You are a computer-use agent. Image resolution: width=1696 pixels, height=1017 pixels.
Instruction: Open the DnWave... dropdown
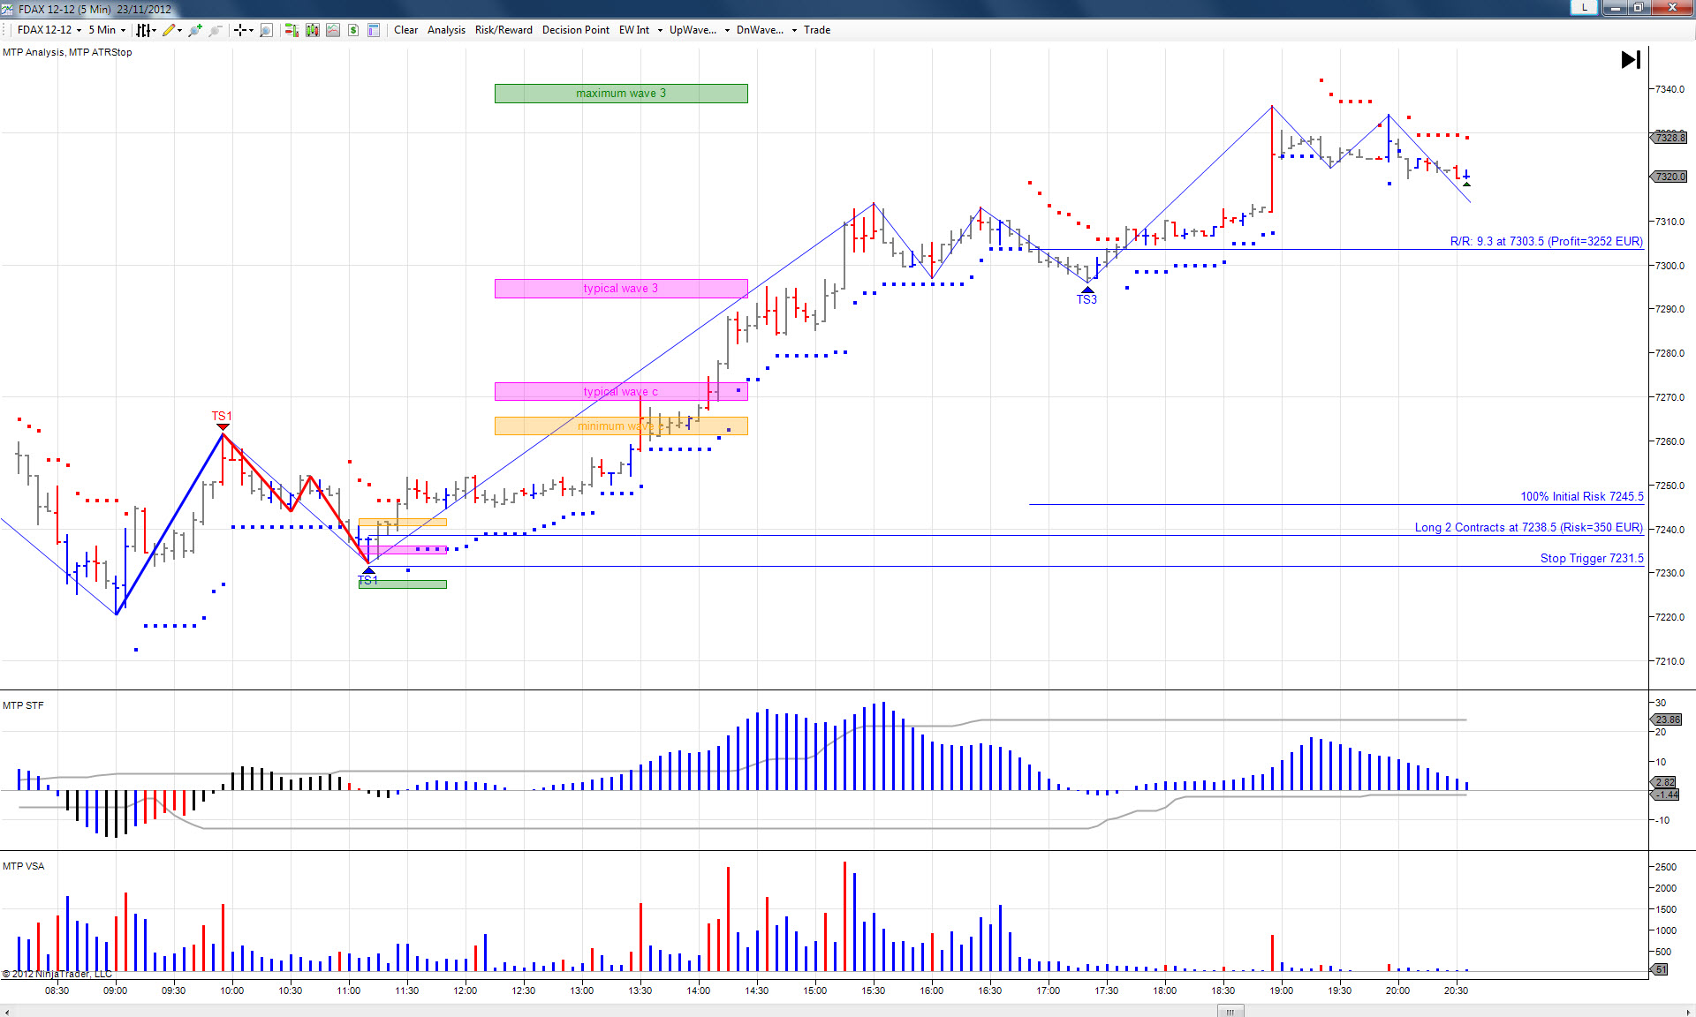pos(767,30)
